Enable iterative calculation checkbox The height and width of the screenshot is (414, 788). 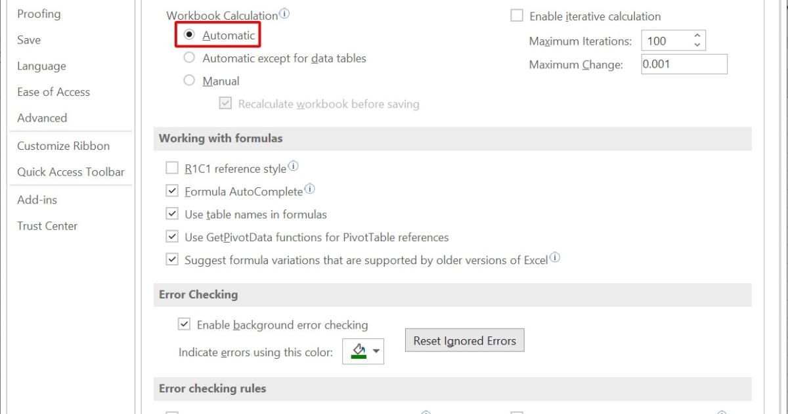517,16
